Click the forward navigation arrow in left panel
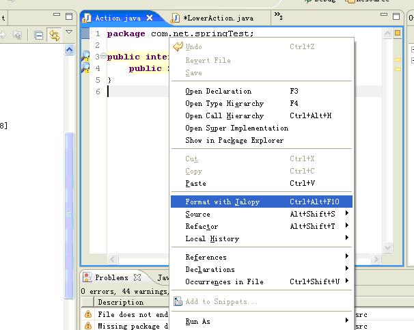 [3, 35]
